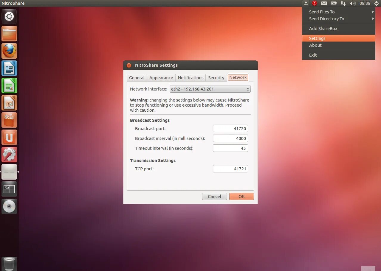This screenshot has width=381, height=271.
Task: Open LibreOffice Writer from the launcher
Action: tap(9, 68)
